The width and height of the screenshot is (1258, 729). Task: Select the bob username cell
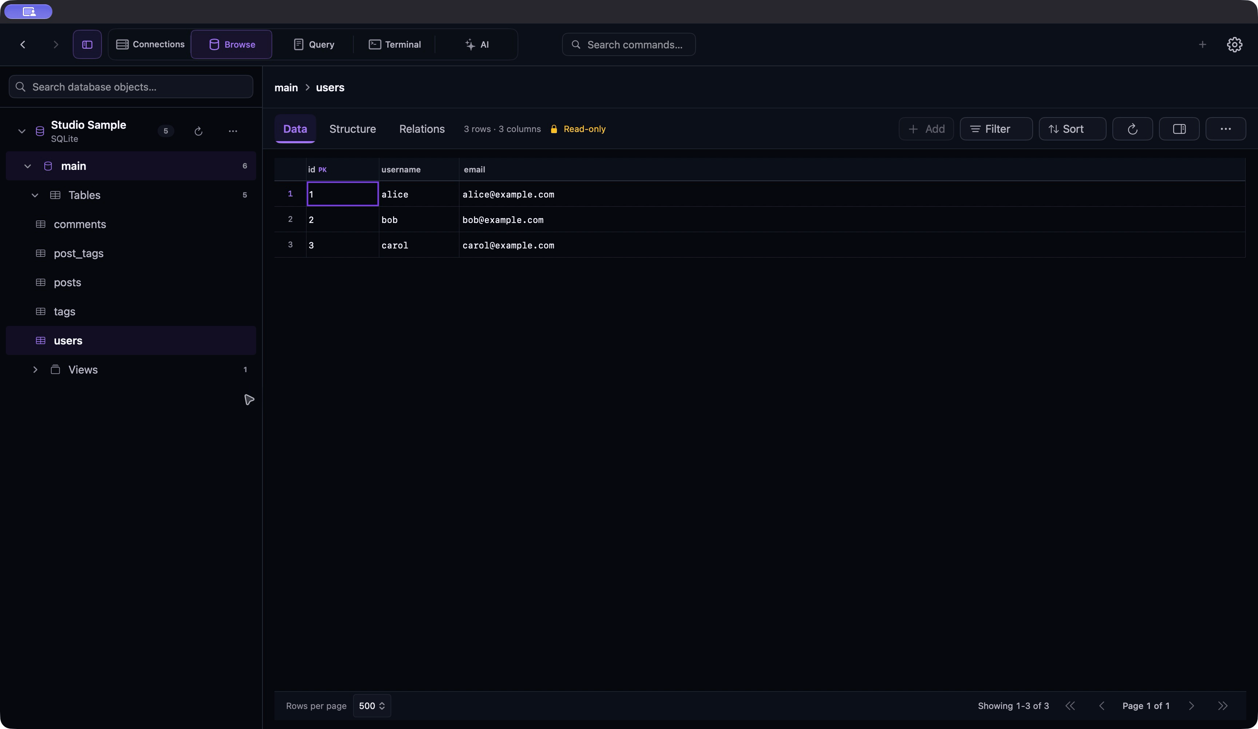click(419, 220)
